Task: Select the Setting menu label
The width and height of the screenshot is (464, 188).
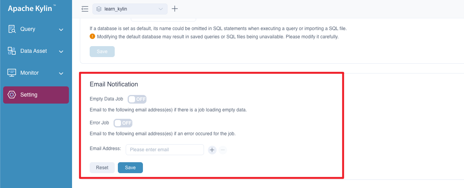Action: (x=29, y=95)
